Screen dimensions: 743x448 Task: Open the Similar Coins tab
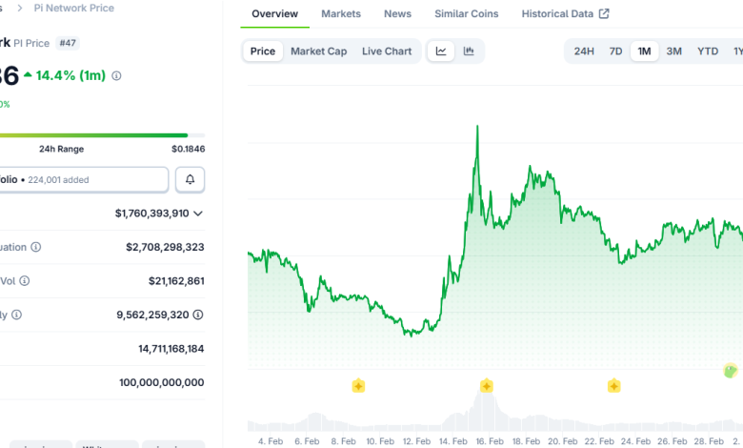(x=466, y=14)
